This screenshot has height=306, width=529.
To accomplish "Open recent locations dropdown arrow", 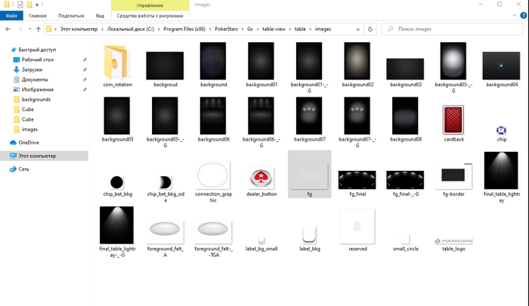I will (29, 29).
